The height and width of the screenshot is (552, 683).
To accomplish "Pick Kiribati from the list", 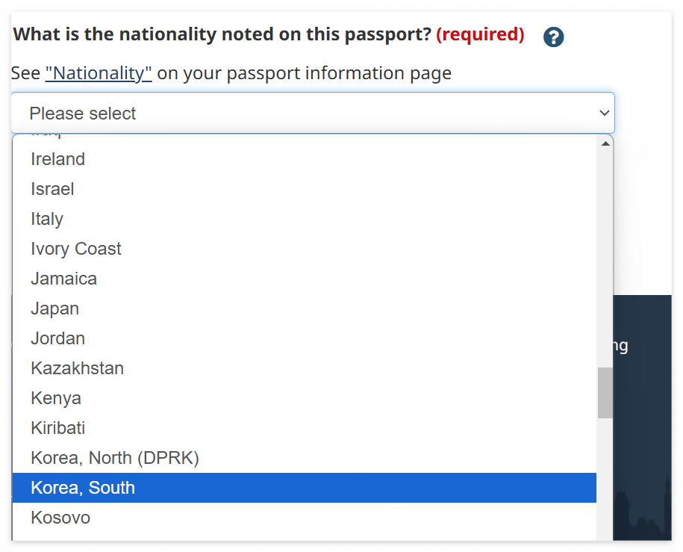I will (58, 428).
